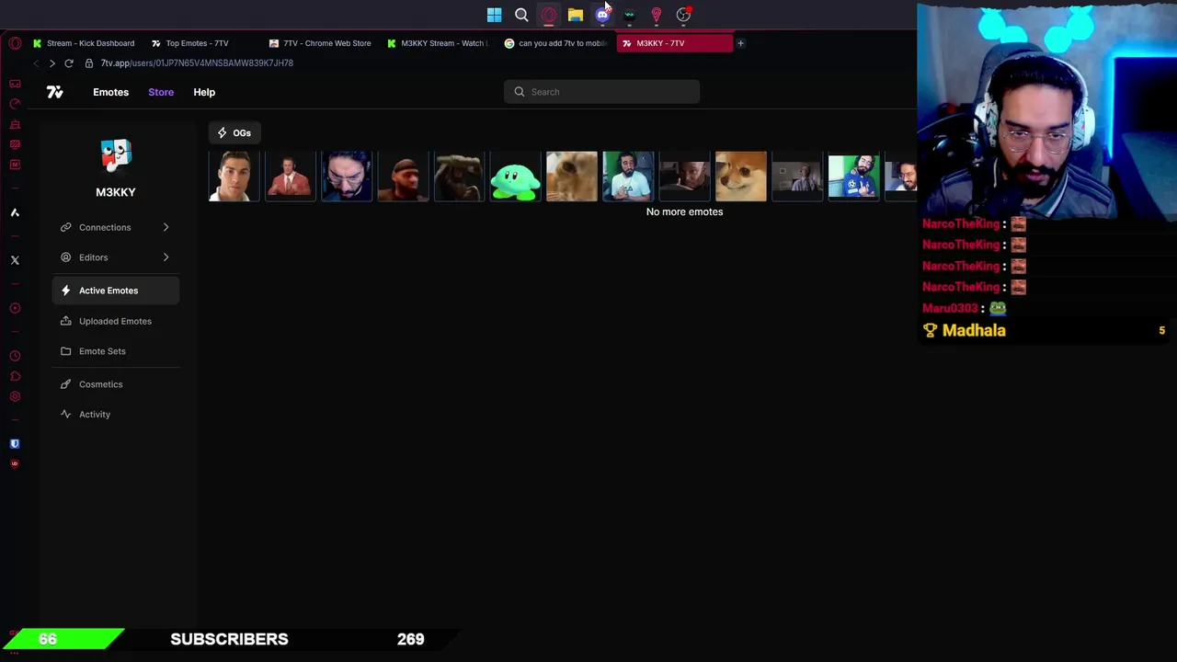
Task: Open File Explorer from the taskbar
Action: pos(576,15)
